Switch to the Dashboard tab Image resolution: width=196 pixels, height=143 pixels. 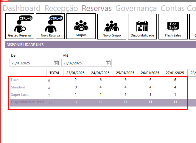21,8
